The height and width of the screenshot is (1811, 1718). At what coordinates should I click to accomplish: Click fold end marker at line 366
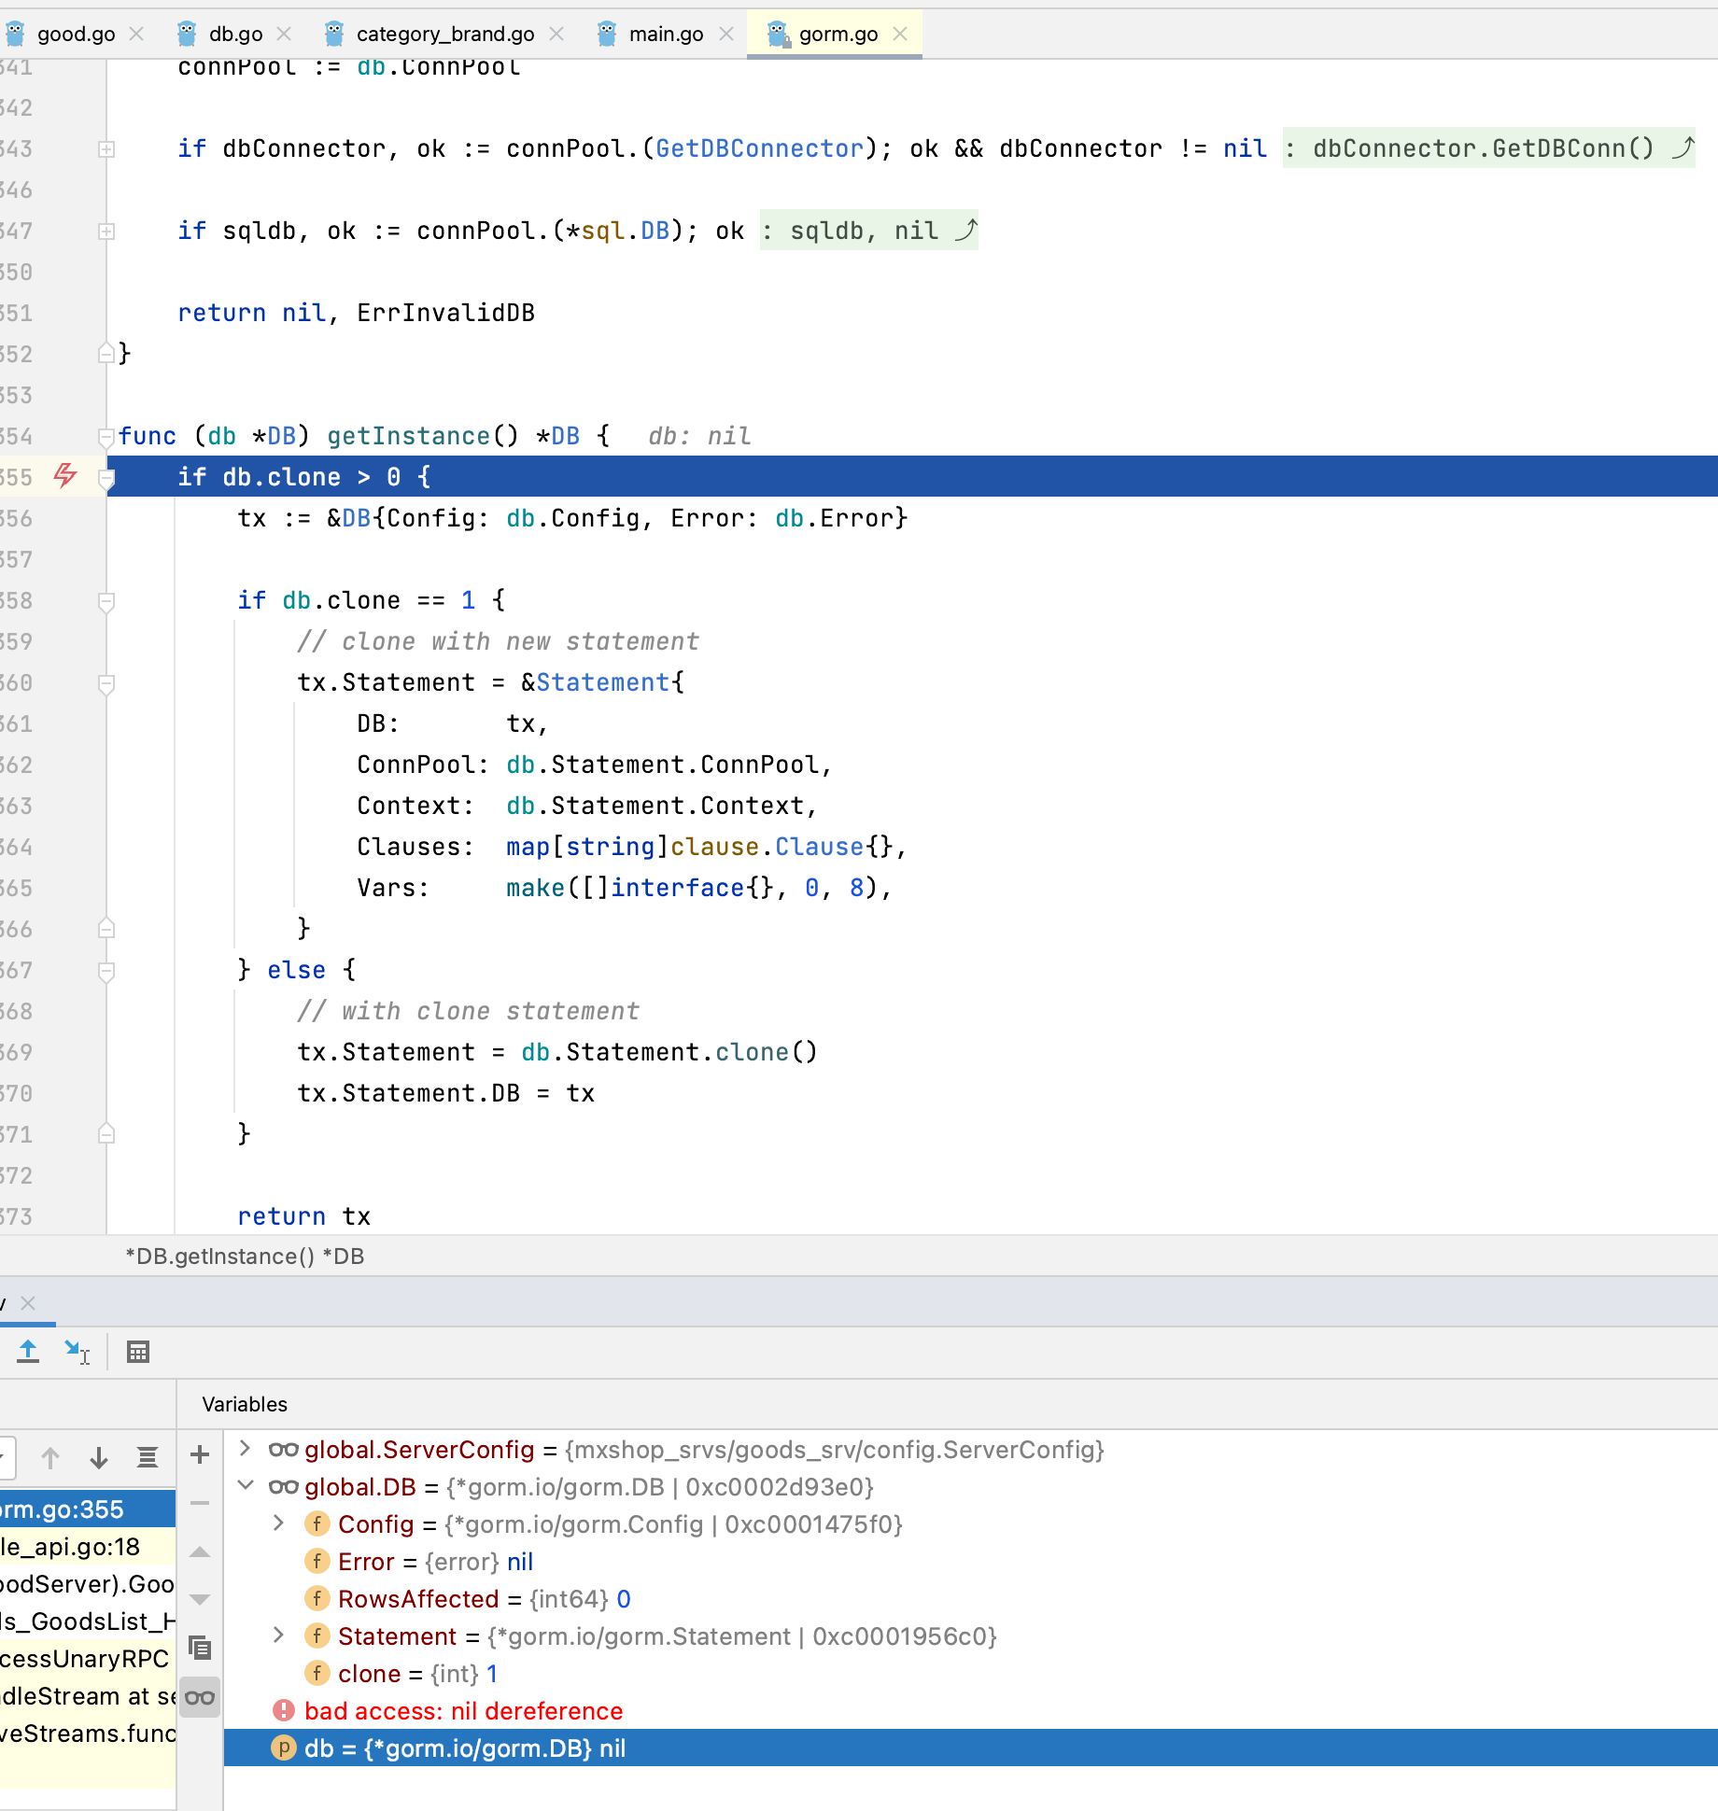pyautogui.click(x=106, y=928)
